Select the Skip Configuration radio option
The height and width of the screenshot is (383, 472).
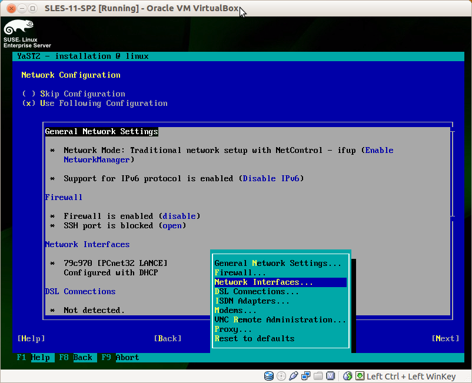(x=74, y=94)
